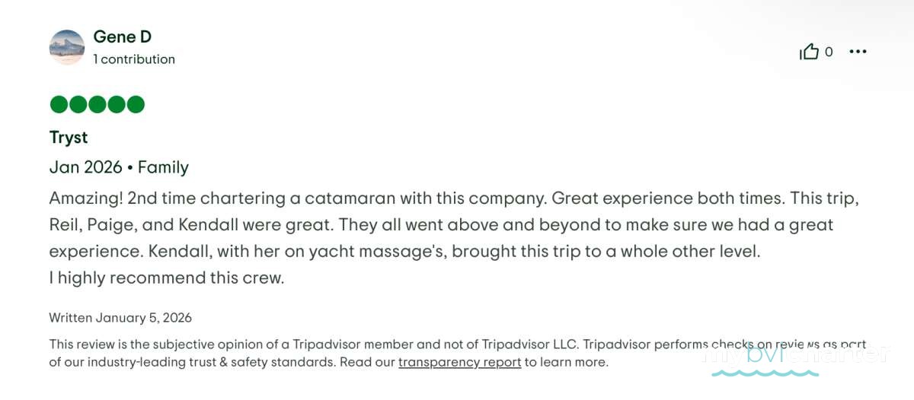Click the fourth green rating bubble
This screenshot has height=400, width=914.
tap(116, 105)
